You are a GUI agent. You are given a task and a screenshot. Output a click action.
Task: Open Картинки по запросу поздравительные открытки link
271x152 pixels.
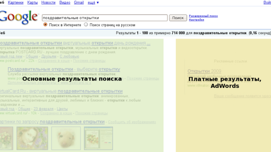click(52, 122)
